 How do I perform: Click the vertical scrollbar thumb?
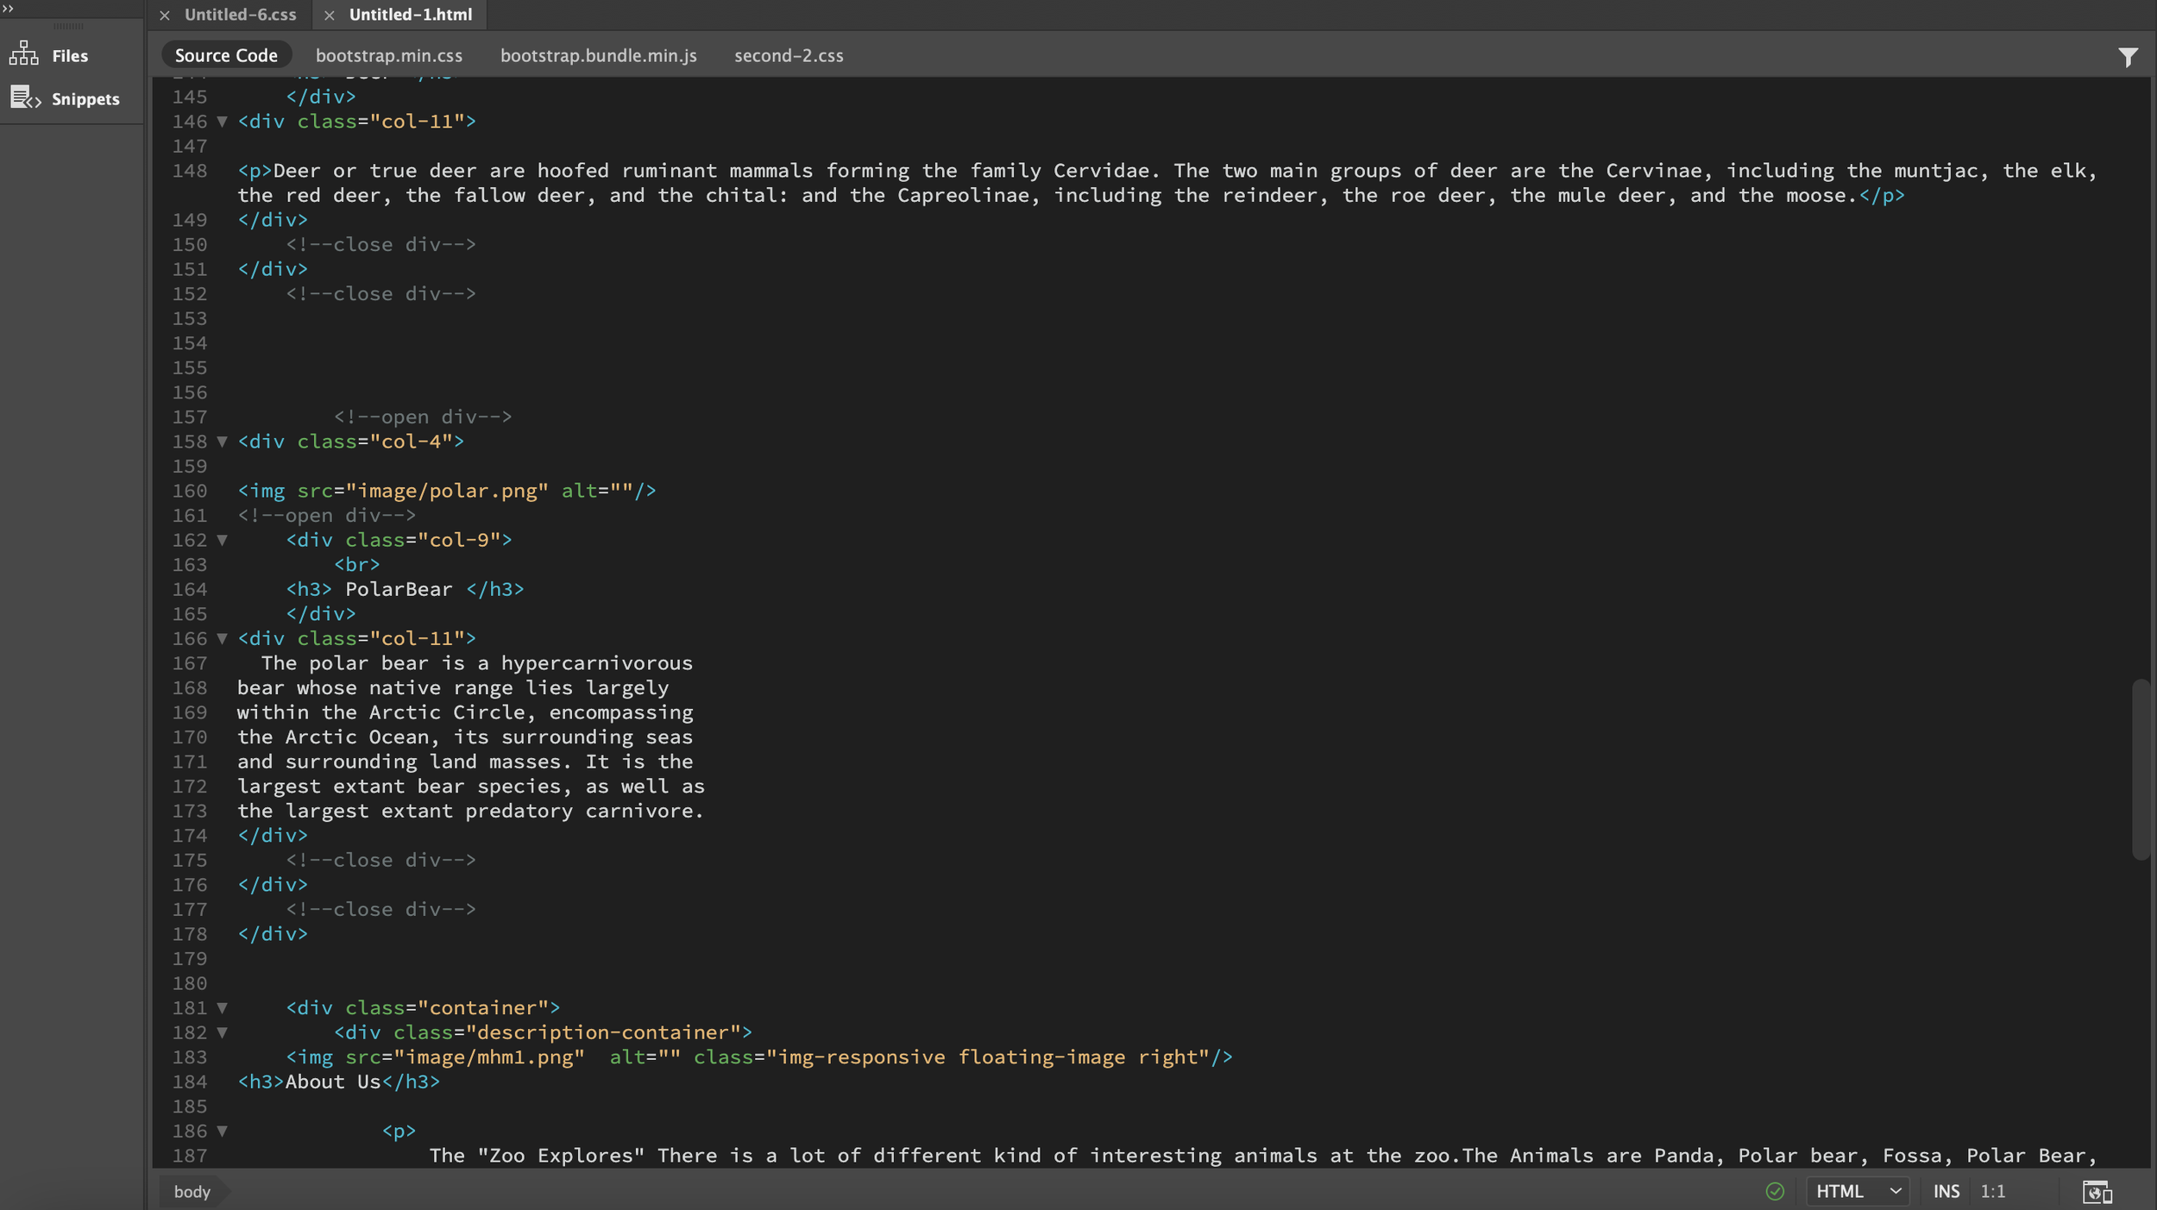[x=2140, y=768]
